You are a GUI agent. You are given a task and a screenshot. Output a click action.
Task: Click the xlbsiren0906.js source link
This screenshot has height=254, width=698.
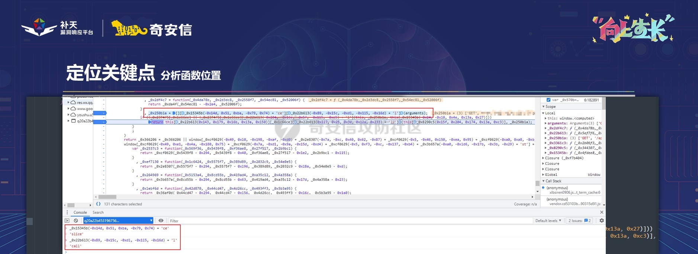pos(575,193)
